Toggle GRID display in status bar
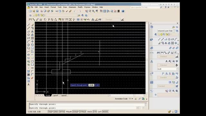Viewport: 206px width, 116px height. [56, 112]
